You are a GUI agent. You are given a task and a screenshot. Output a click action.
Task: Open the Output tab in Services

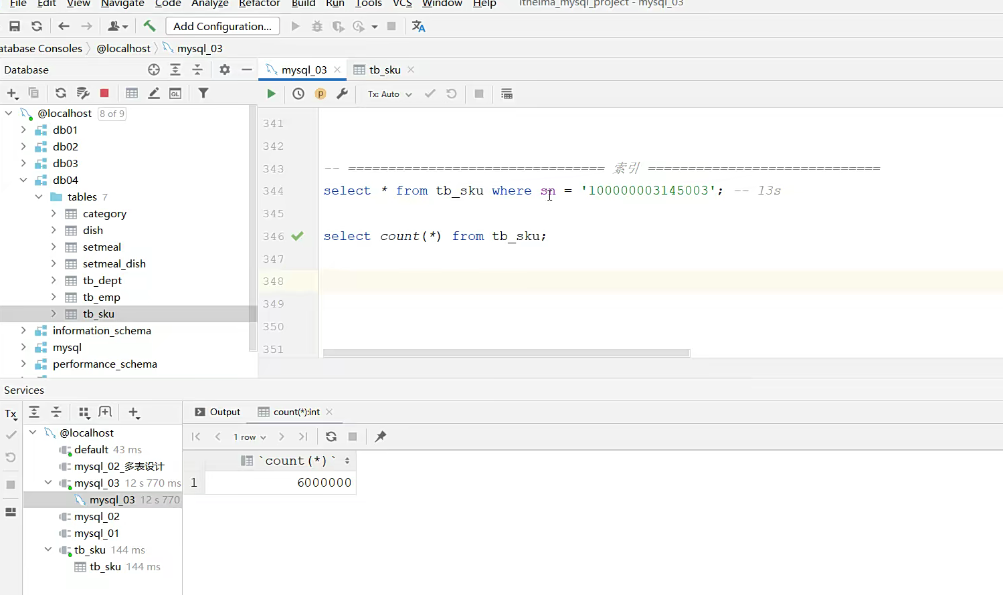pos(217,412)
